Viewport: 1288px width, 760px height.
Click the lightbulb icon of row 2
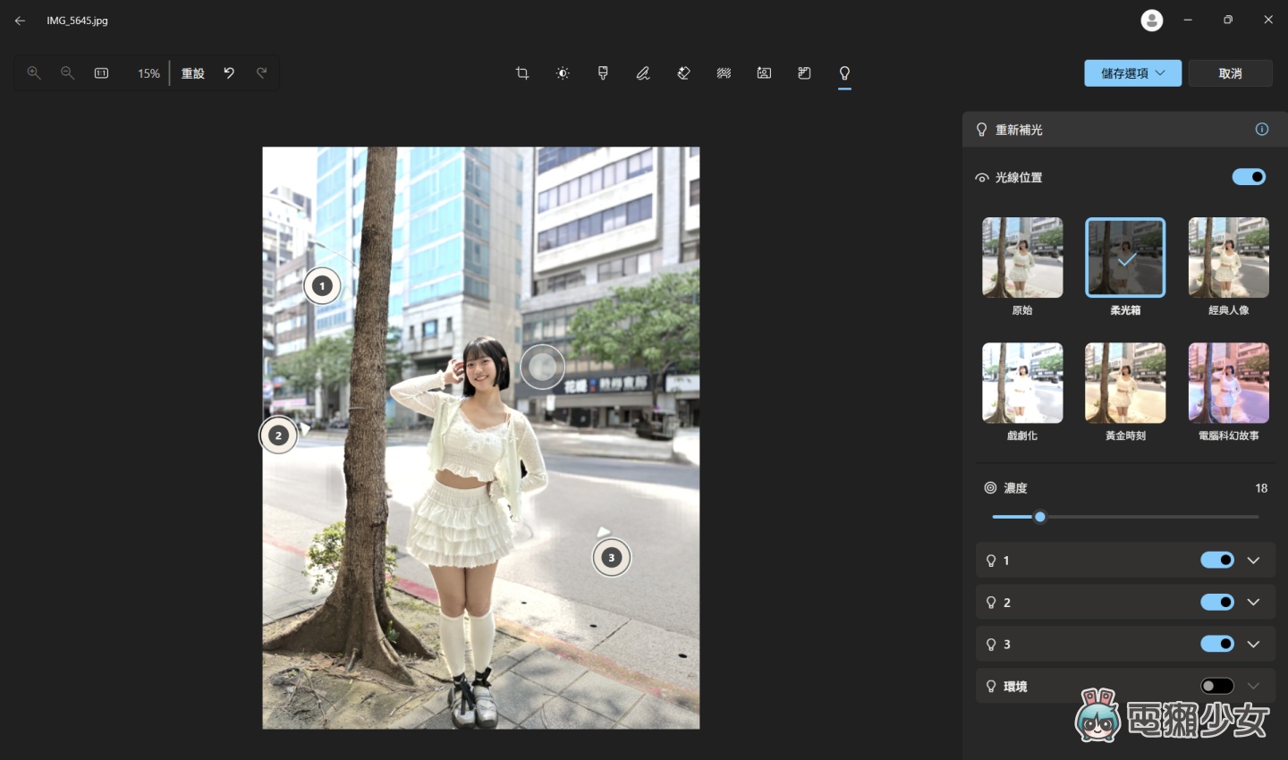(991, 603)
